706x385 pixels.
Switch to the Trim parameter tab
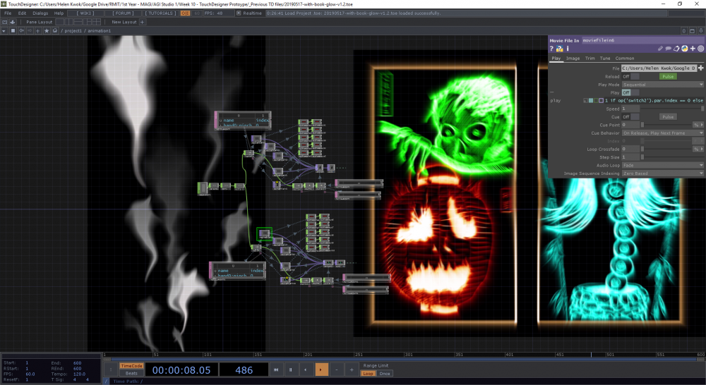[590, 59]
